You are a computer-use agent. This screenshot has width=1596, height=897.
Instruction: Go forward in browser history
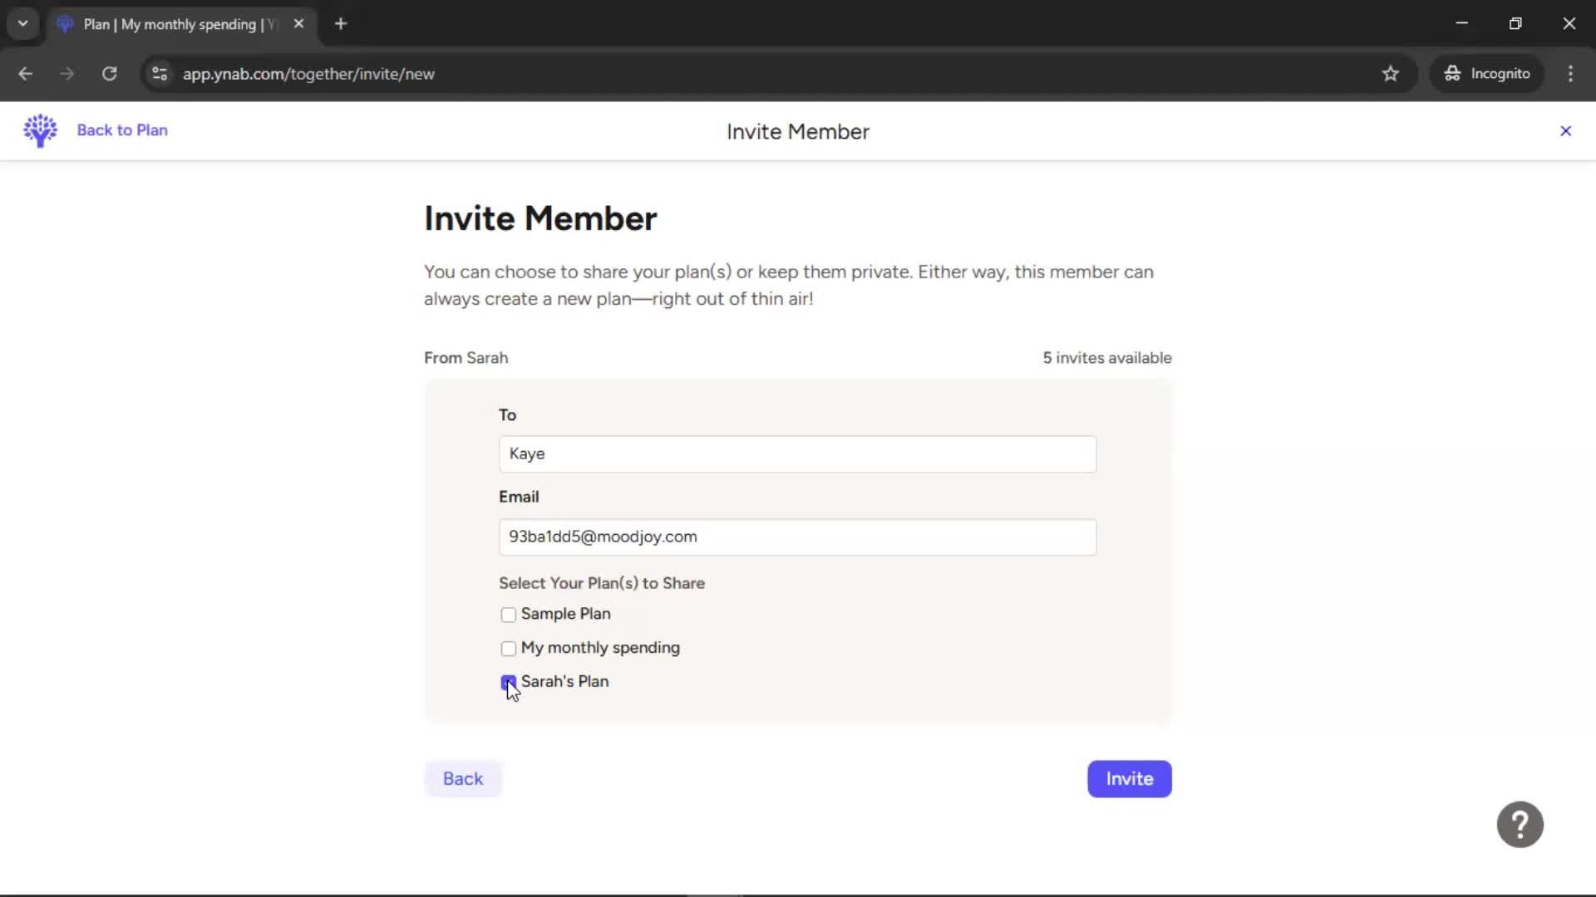(67, 74)
